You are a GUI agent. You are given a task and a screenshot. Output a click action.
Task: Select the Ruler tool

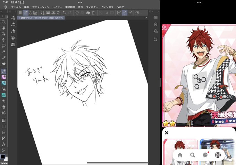pyautogui.click(x=3, y=138)
